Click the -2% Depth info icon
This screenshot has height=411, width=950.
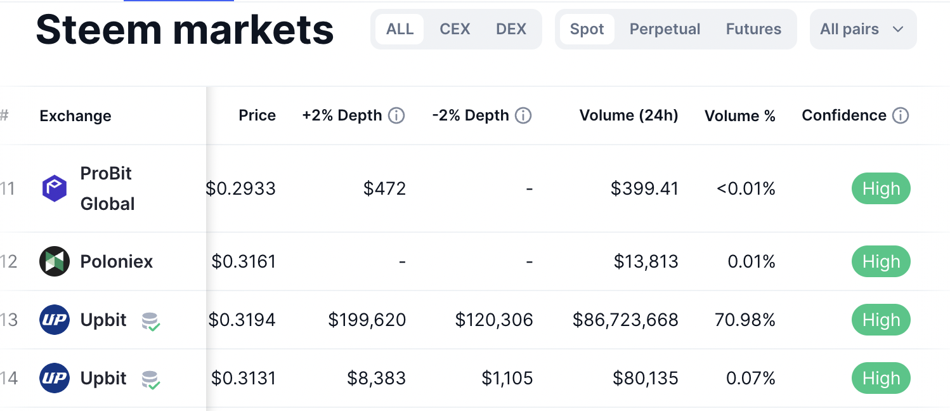coord(523,115)
